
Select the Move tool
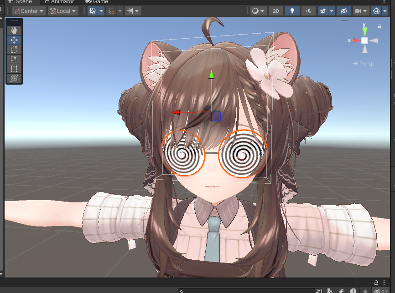14,40
